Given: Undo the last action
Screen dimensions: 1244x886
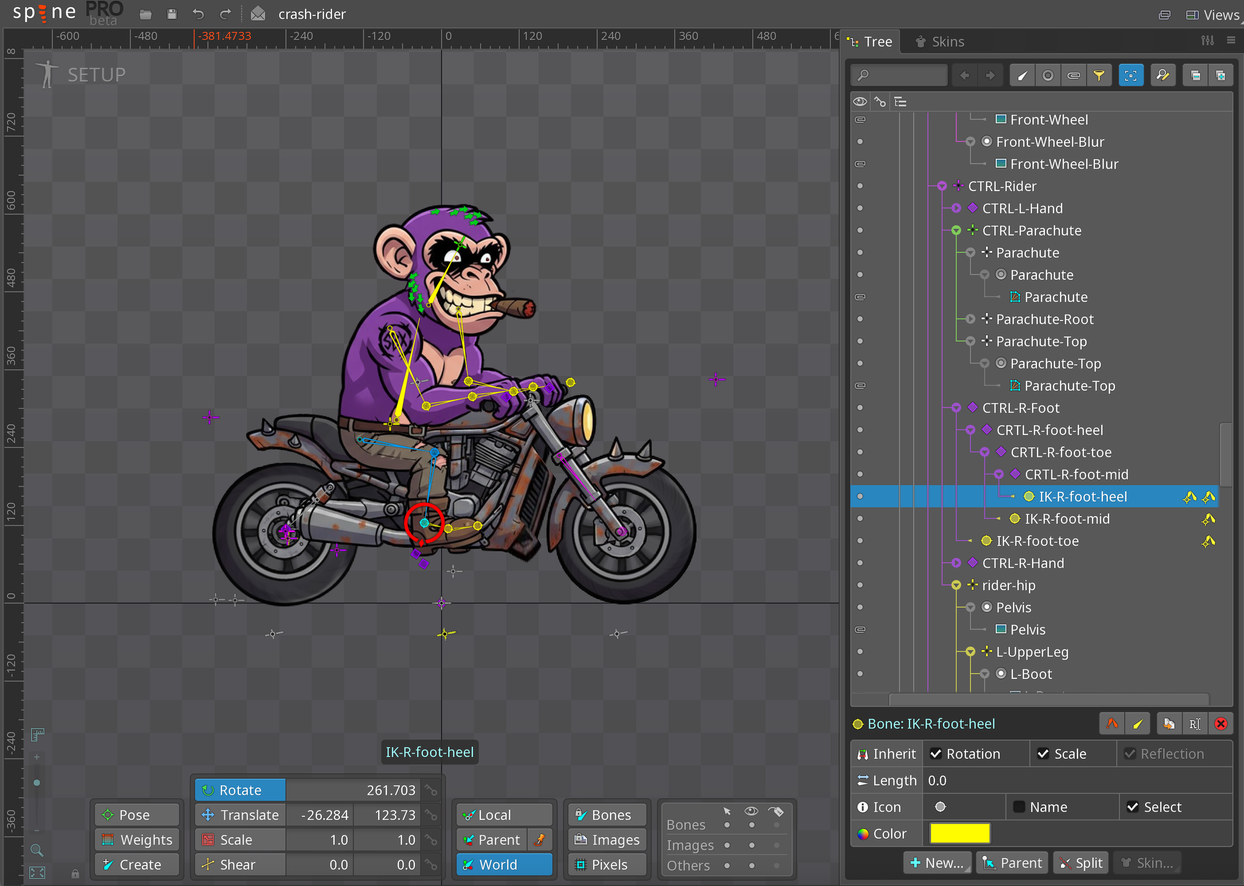Looking at the screenshot, I should pyautogui.click(x=199, y=14).
